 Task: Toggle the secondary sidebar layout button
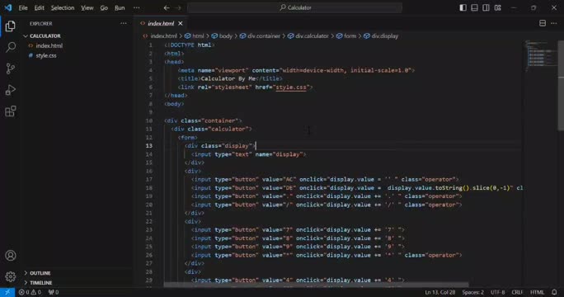(x=486, y=7)
